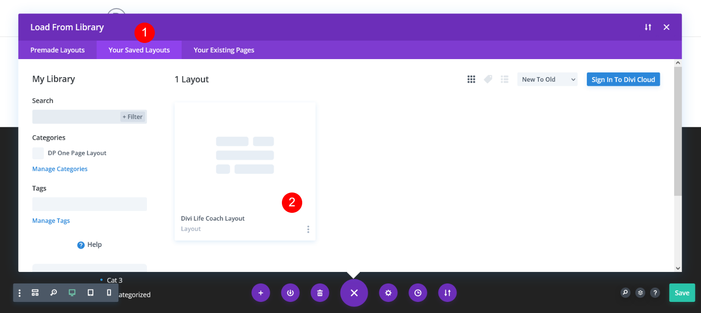Screen dimensions: 701x313
Task: Add a new element with the plus icon
Action: pos(261,292)
